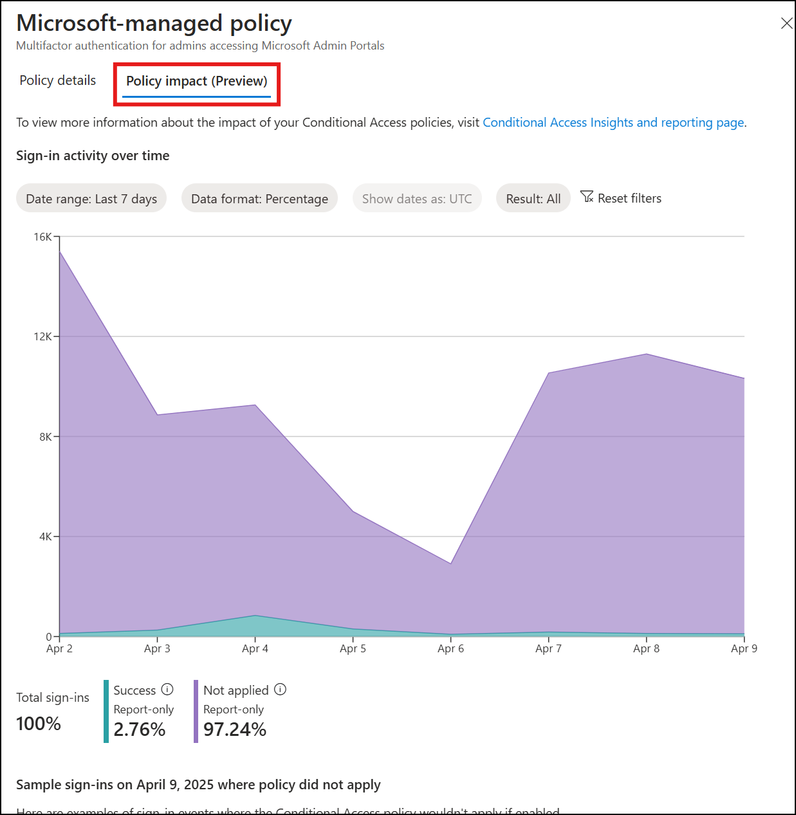
Task: Switch to the Policy details tab
Action: (57, 80)
